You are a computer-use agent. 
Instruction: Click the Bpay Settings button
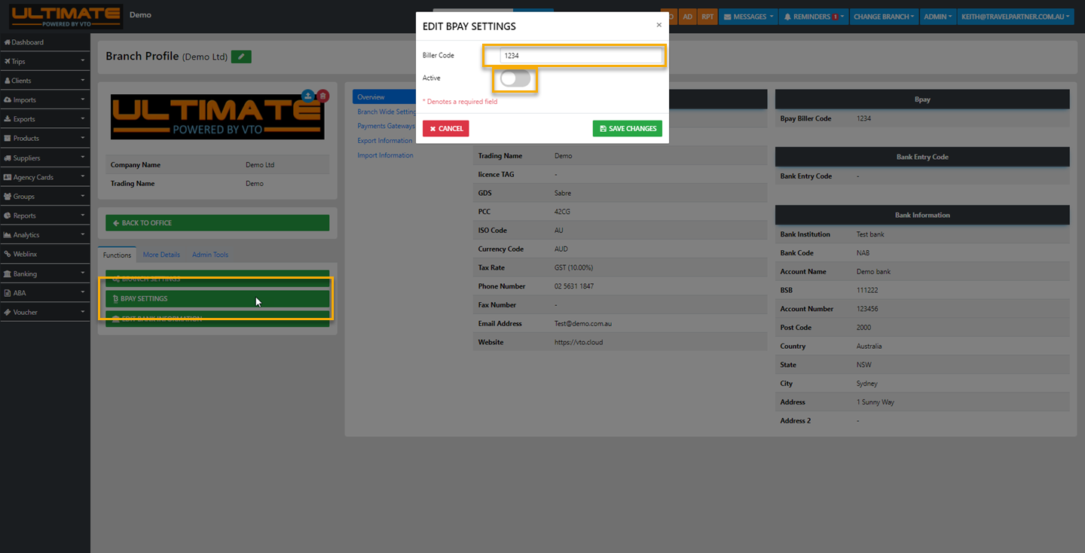pyautogui.click(x=218, y=299)
